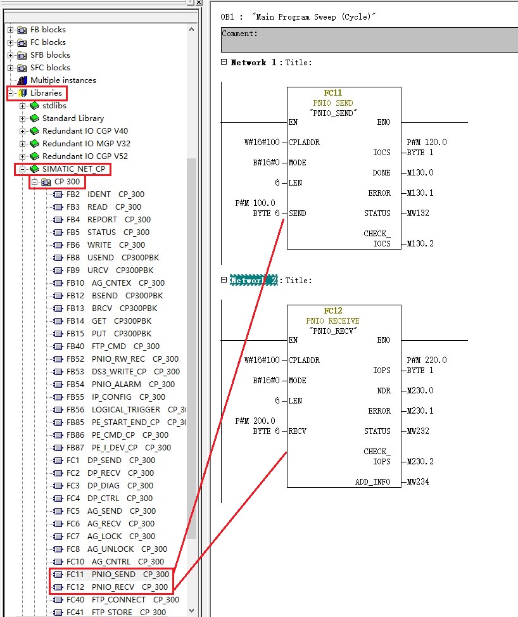518x617 pixels.
Task: Collapse Network 2 with its minus box
Action: [224, 280]
